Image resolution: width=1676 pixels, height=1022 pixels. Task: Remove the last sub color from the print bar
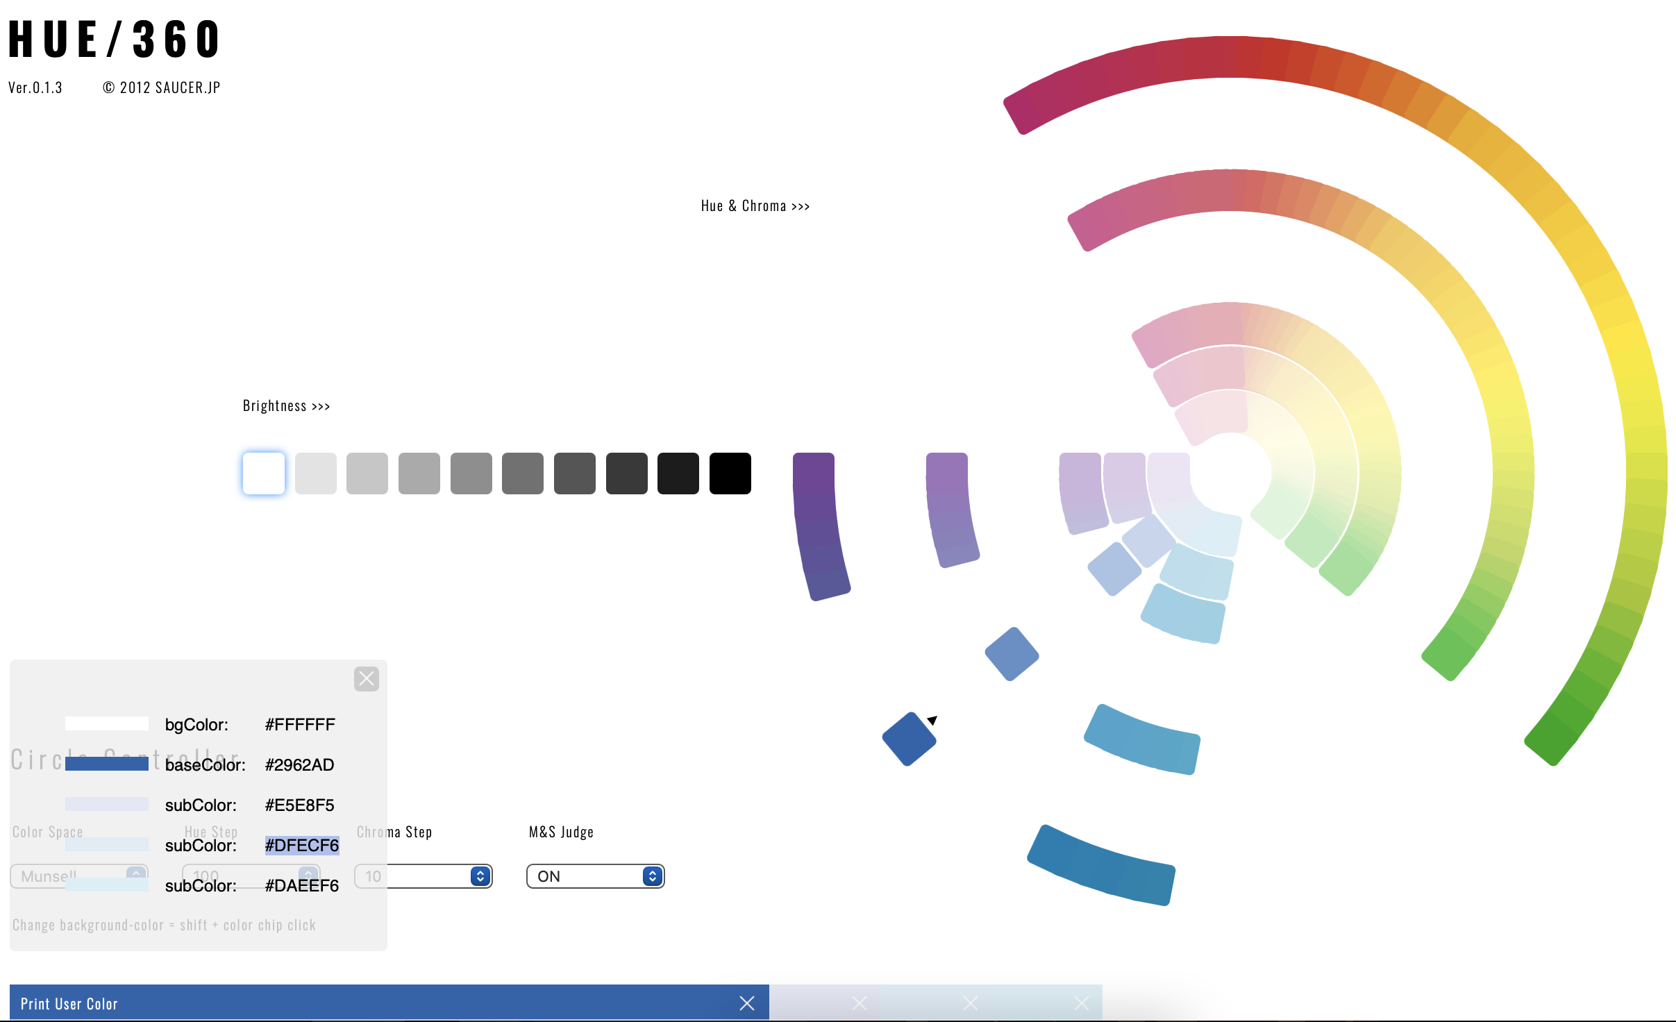tap(1081, 1003)
